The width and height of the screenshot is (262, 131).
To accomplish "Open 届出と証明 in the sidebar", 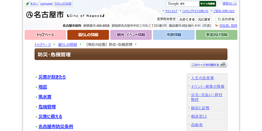I will [x=200, y=108].
